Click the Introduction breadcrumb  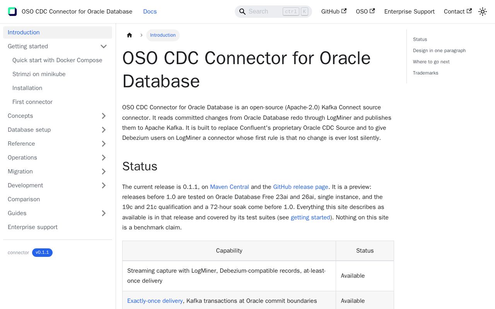click(x=163, y=35)
